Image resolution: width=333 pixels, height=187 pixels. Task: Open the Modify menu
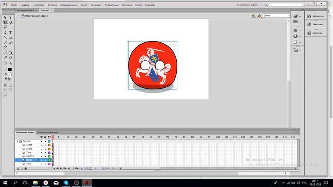point(69,5)
